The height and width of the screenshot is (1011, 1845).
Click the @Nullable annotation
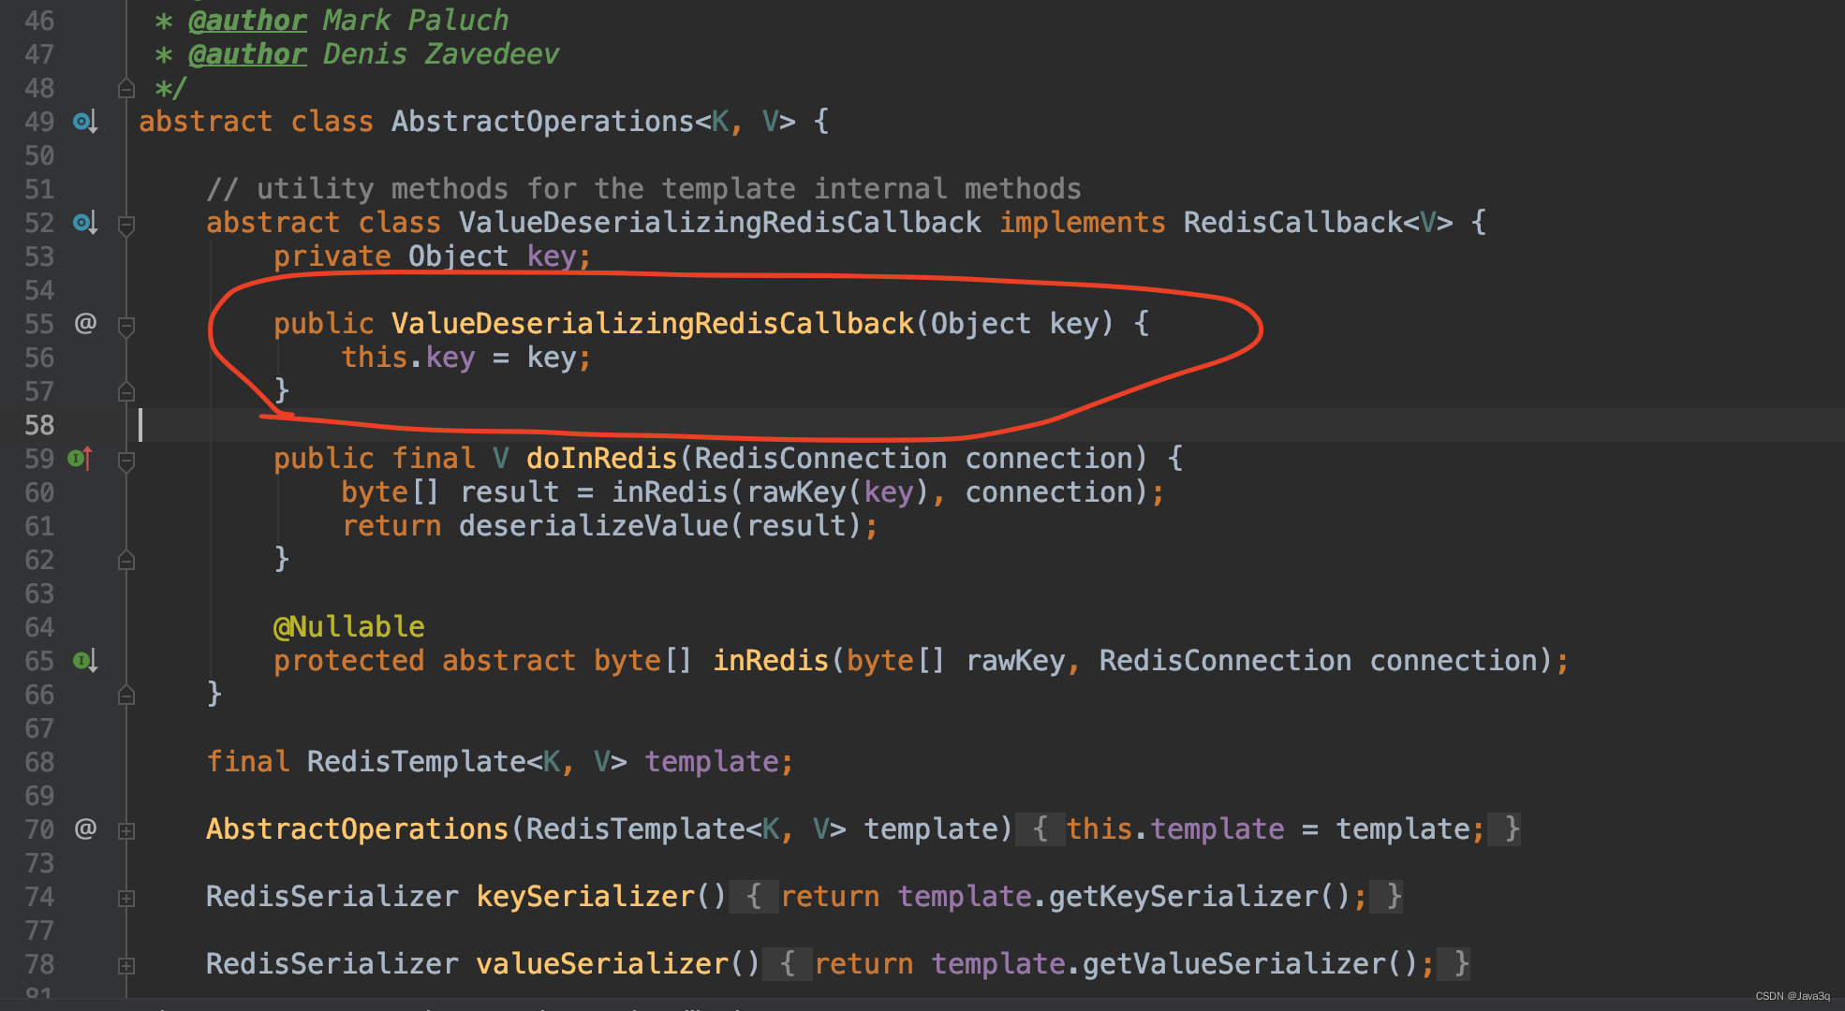point(348,627)
